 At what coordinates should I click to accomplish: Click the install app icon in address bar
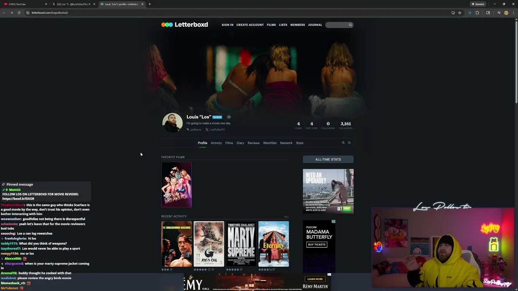tap(453, 13)
